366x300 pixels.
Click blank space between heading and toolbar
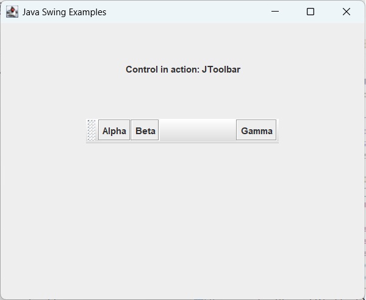point(183,96)
